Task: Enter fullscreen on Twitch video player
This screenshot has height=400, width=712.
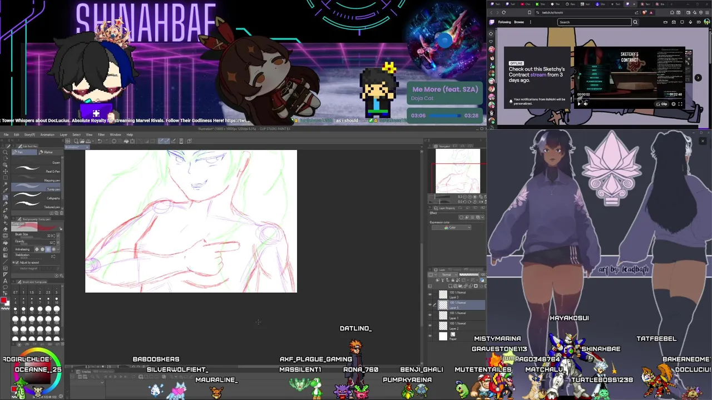Action: pos(680,104)
